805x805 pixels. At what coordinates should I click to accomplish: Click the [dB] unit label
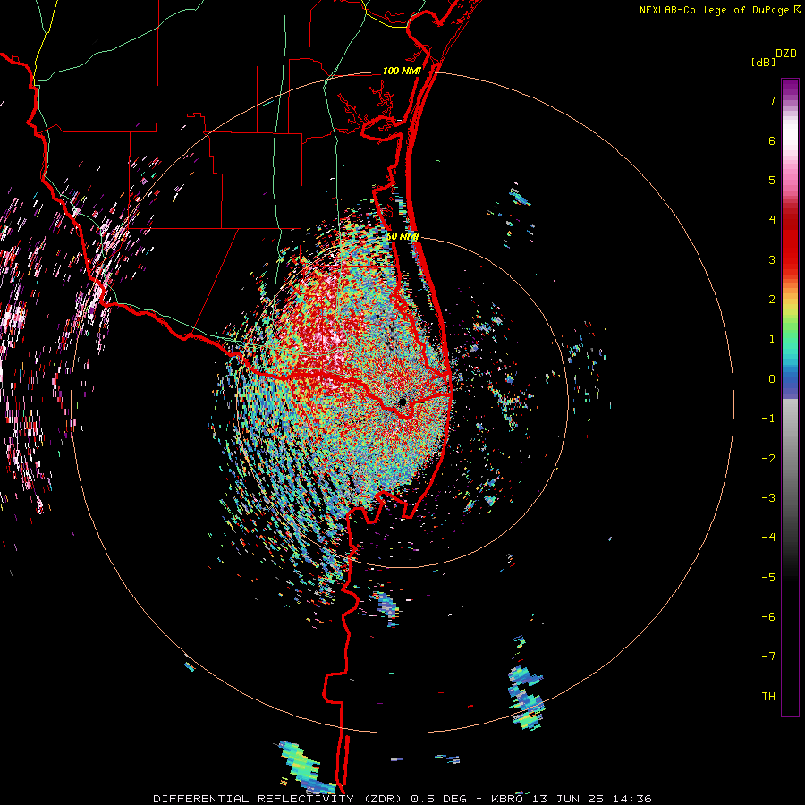pos(764,62)
